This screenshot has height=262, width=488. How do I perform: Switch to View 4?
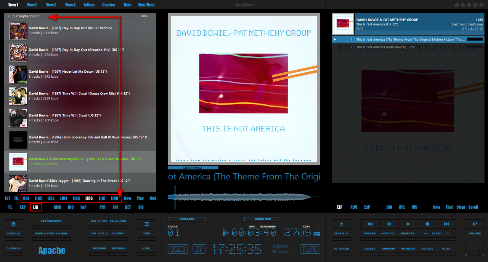coord(70,5)
